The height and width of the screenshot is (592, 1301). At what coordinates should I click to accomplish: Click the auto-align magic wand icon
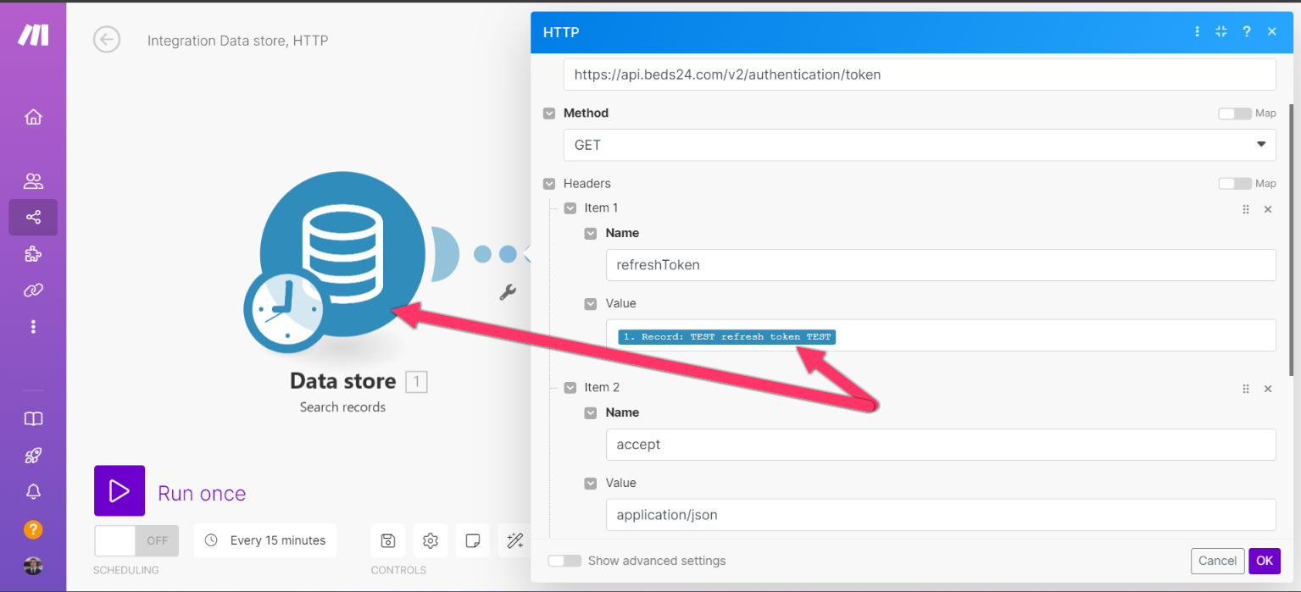coord(514,540)
